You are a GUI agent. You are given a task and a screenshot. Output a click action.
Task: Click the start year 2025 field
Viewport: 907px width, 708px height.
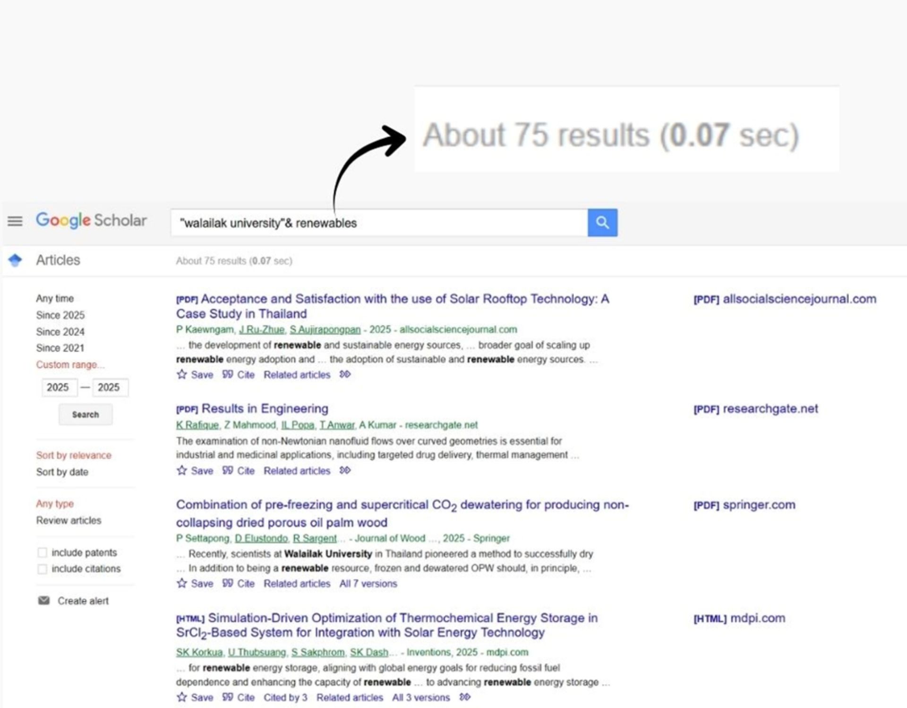[x=59, y=388]
